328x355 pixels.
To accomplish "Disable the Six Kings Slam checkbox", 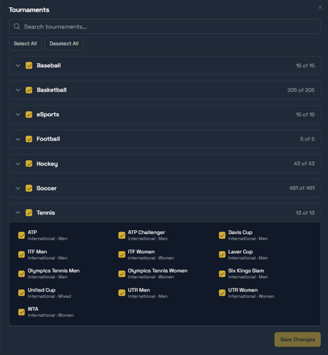I will point(222,274).
